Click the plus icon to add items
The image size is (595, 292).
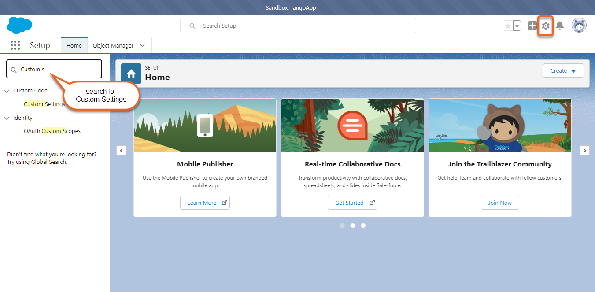pyautogui.click(x=532, y=26)
